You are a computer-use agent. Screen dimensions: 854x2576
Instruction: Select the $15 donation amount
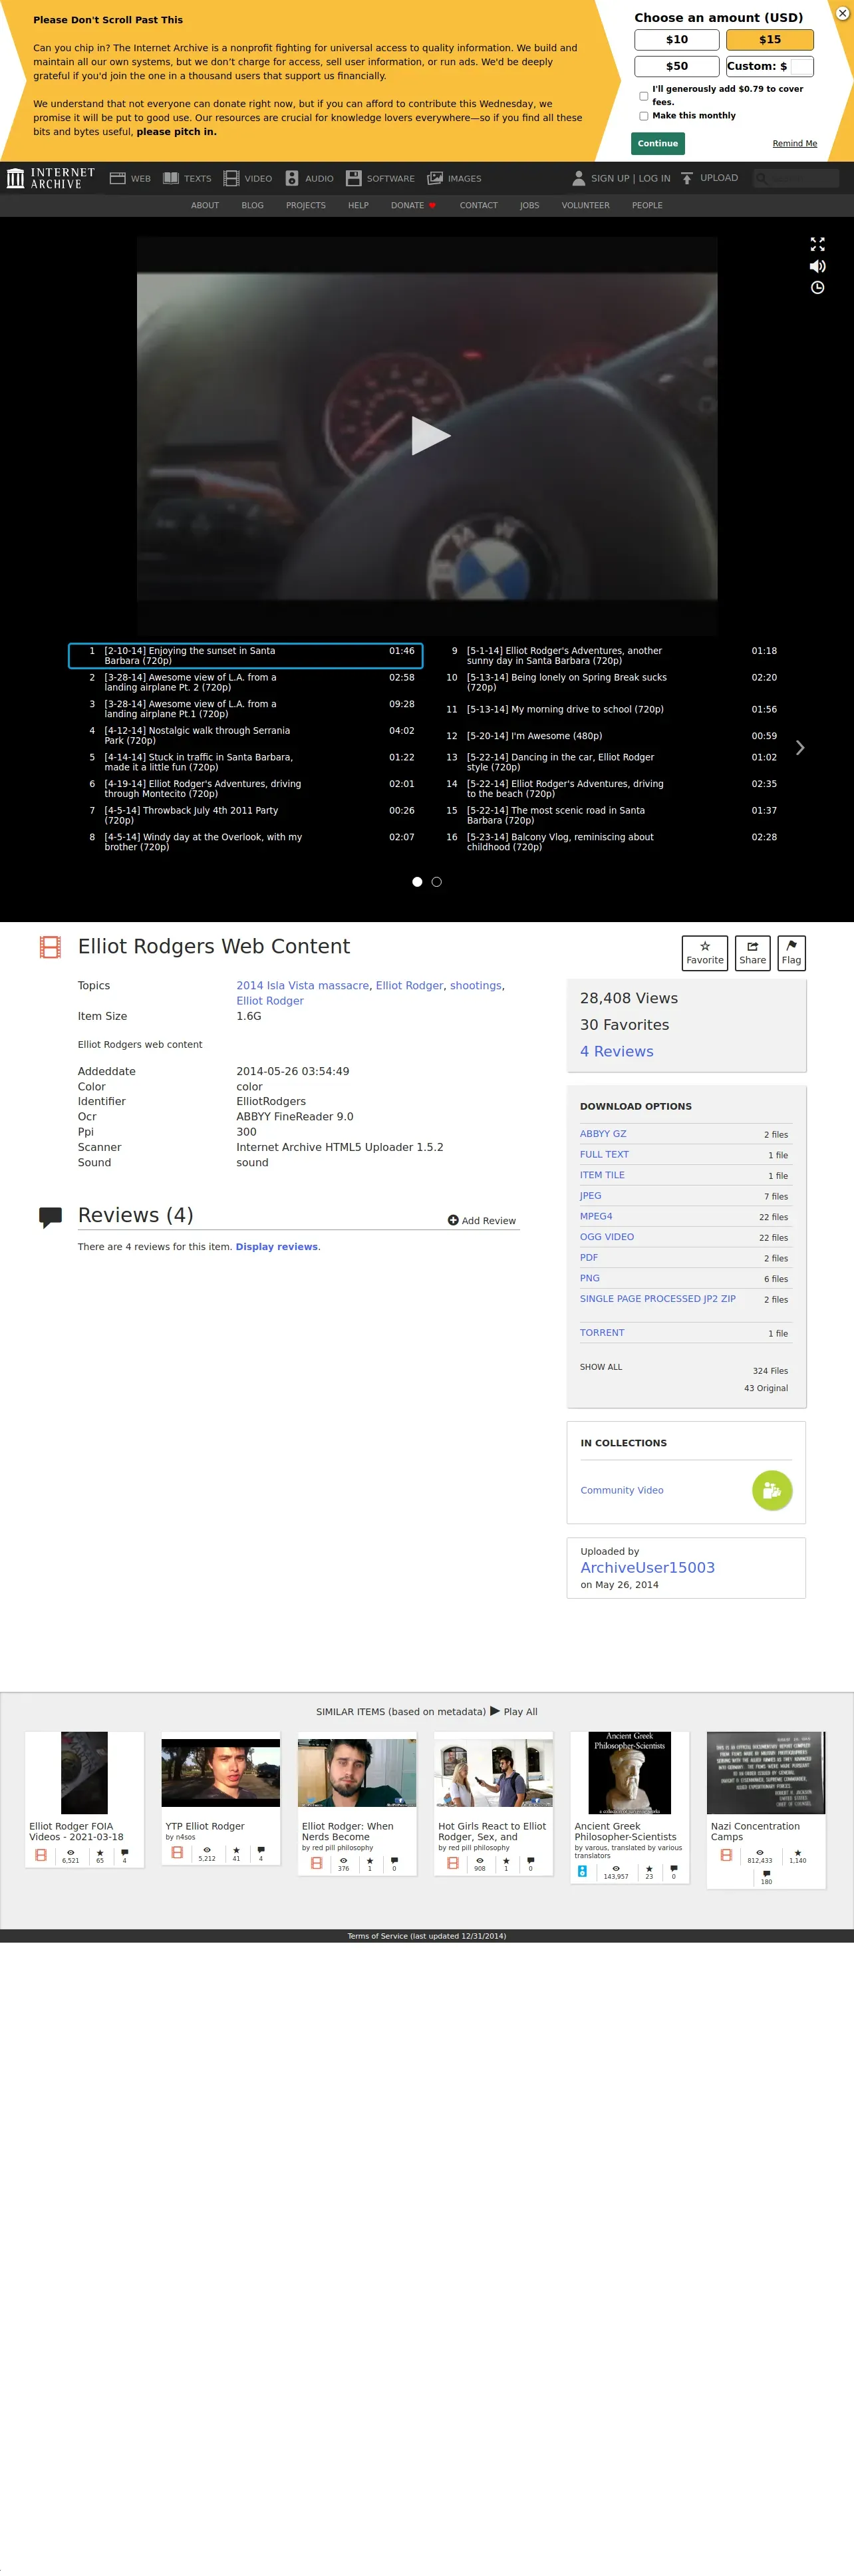click(770, 40)
